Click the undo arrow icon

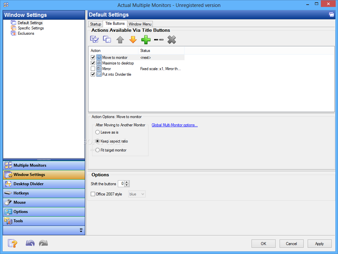pos(30,243)
